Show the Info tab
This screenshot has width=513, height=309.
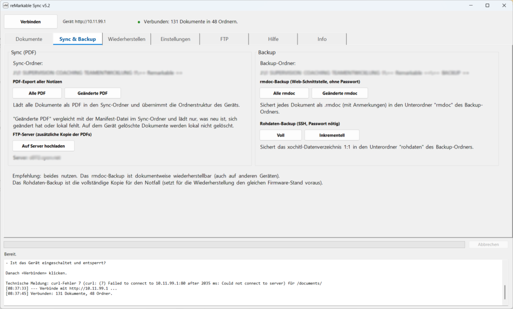pyautogui.click(x=322, y=39)
